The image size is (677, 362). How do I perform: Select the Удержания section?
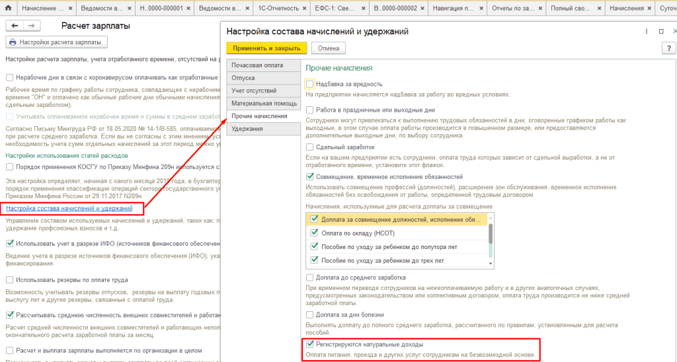(x=263, y=129)
